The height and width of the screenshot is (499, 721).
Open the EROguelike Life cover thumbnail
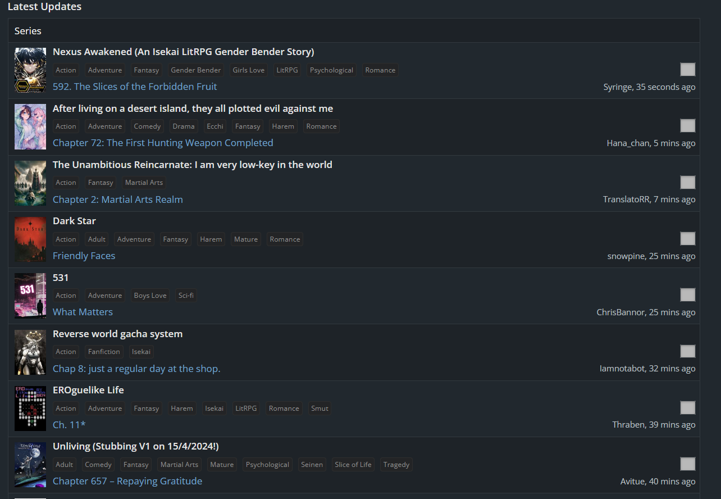pos(30,408)
